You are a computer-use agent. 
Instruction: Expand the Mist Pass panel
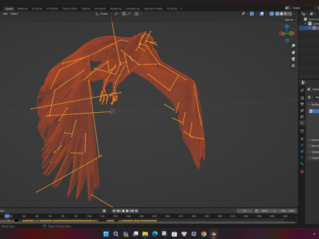(x=314, y=146)
